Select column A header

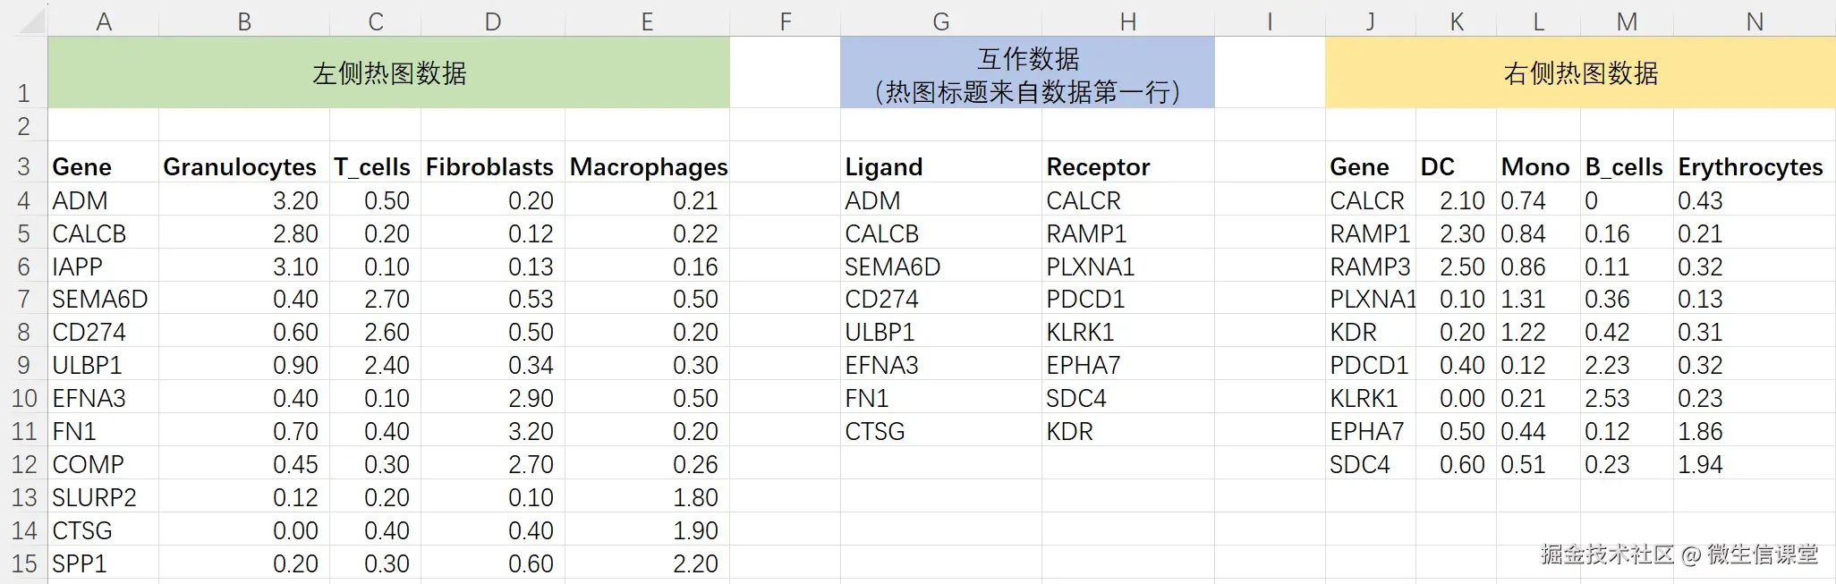pos(103,20)
